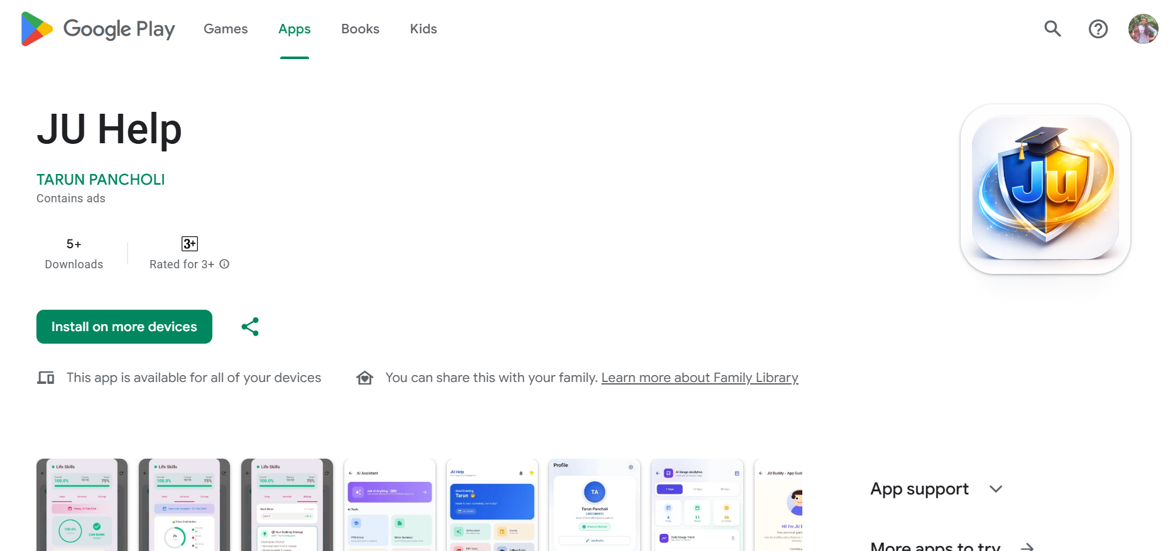The width and height of the screenshot is (1168, 551).
Task: Click the share icon
Action: pyautogui.click(x=250, y=327)
